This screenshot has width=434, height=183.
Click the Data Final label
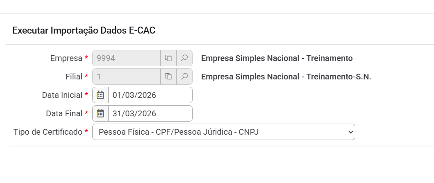pyautogui.click(x=64, y=113)
